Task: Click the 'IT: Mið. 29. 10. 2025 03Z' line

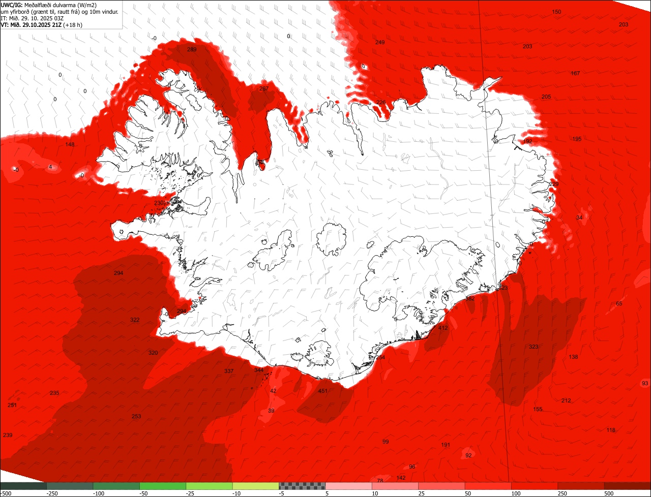Action: click(x=33, y=18)
